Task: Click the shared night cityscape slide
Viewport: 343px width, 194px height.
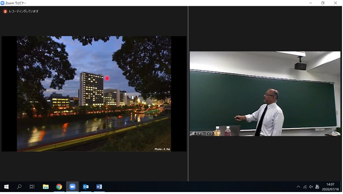Action: 94,94
